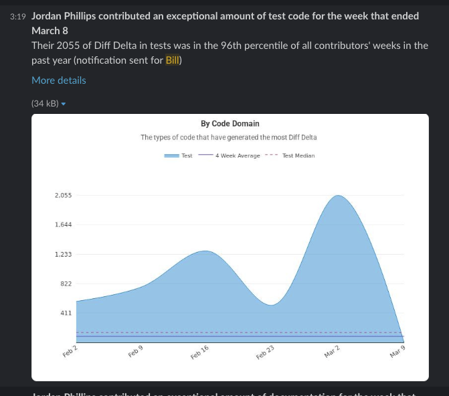Click the Feb 23 x-axis label

(266, 353)
